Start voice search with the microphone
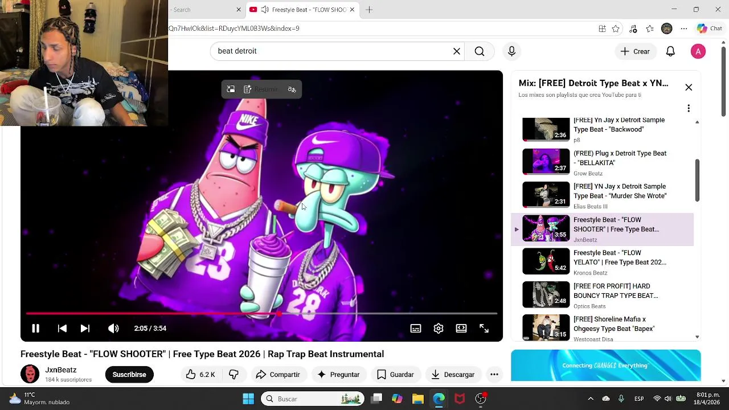 tap(511, 51)
